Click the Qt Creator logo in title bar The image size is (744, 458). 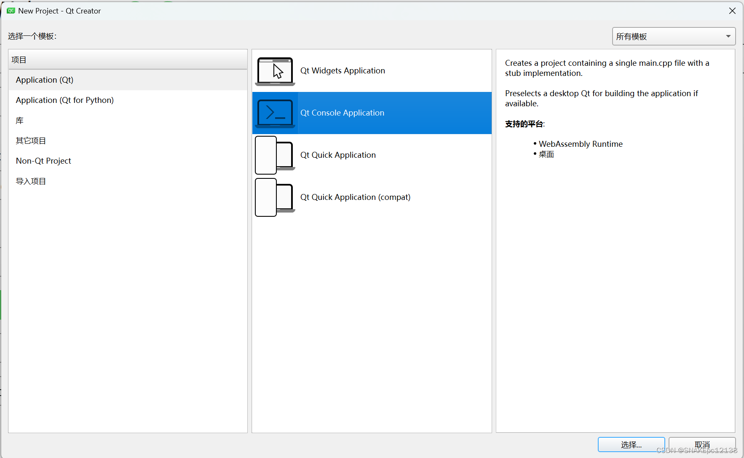pyautogui.click(x=11, y=11)
